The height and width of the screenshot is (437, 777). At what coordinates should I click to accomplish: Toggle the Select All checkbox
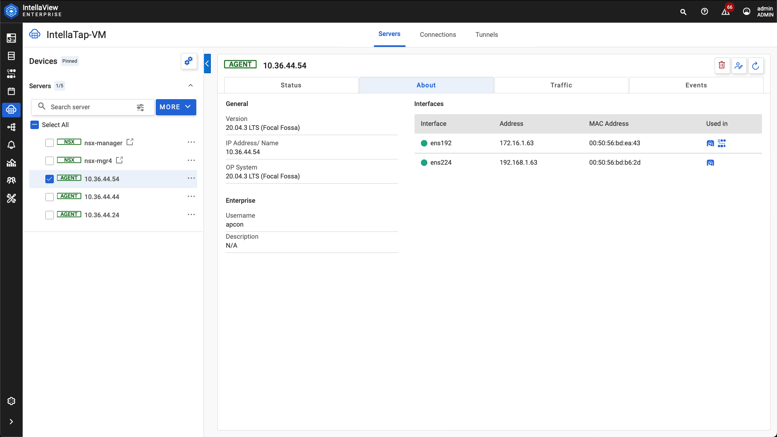click(x=34, y=125)
